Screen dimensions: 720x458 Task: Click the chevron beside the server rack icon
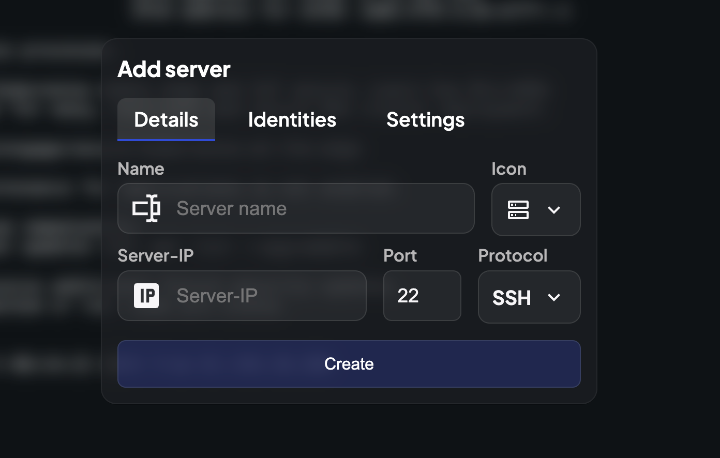tap(554, 210)
